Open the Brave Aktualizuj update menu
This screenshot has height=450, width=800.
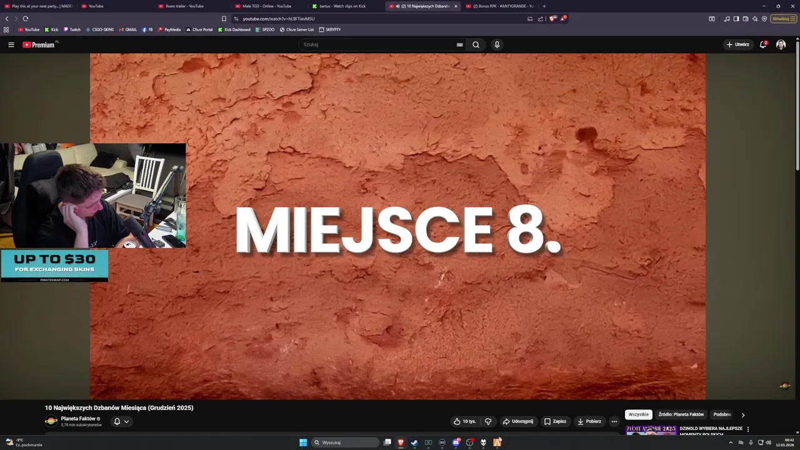pyautogui.click(x=783, y=19)
